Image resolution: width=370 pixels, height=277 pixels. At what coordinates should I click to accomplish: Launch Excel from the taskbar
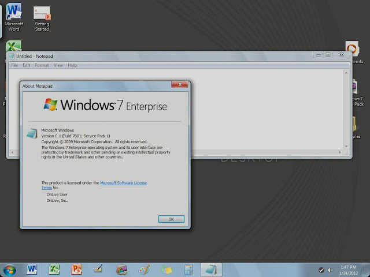pos(54,269)
